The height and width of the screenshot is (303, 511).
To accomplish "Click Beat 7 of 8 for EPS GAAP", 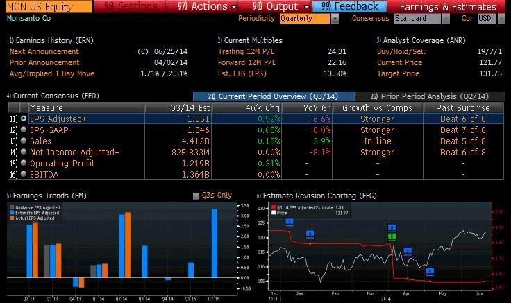I will pyautogui.click(x=463, y=130).
